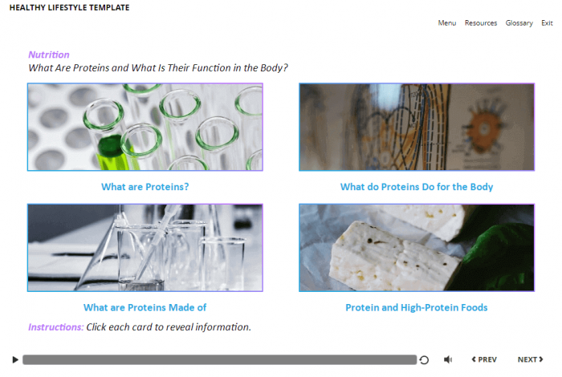Open the Menu tab

pos(447,23)
